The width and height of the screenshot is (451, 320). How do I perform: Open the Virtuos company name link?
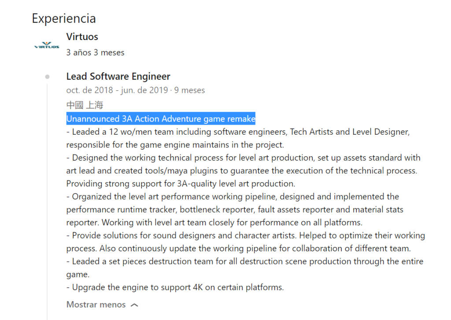(82, 37)
